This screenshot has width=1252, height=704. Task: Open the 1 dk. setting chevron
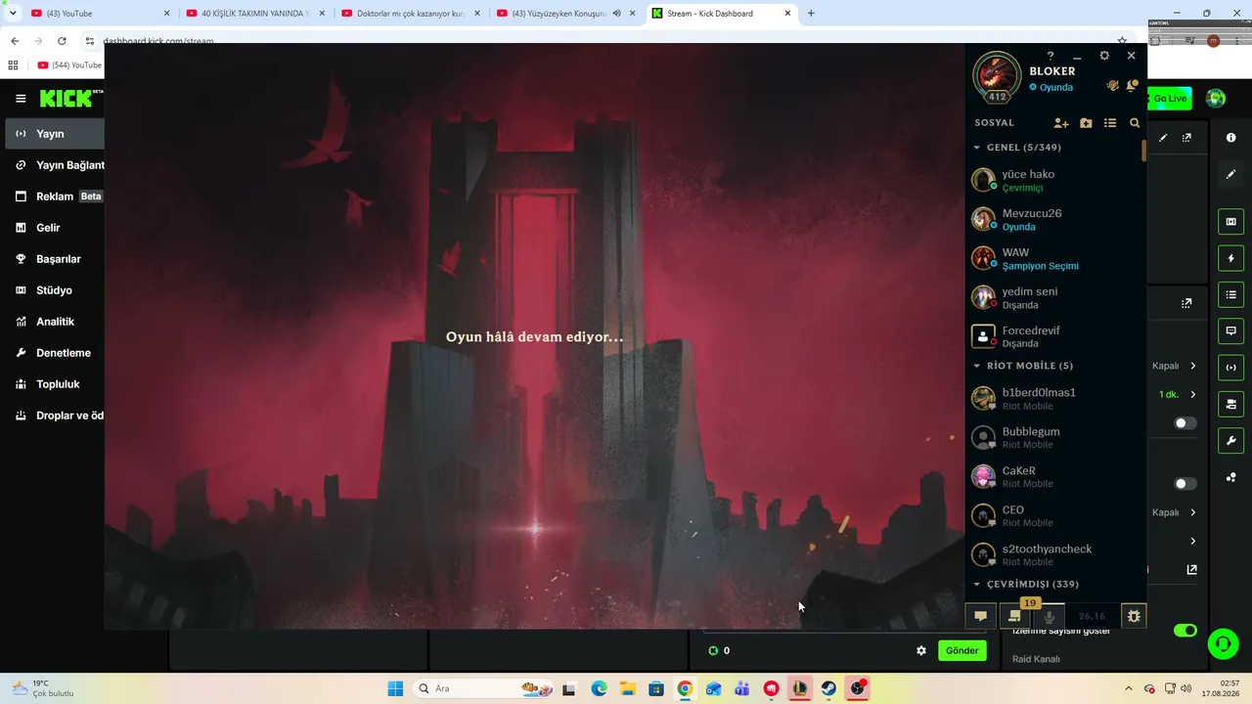[1193, 394]
